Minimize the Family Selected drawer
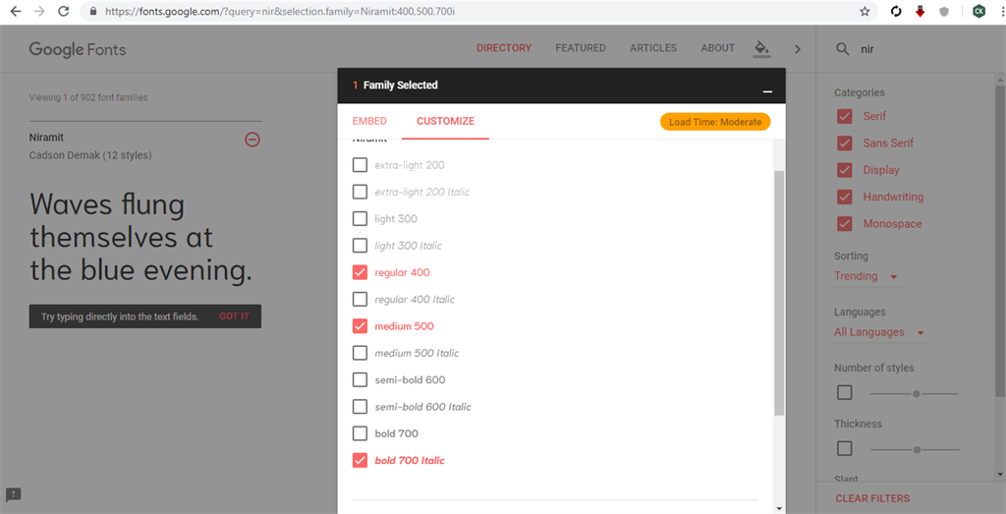Image resolution: width=1006 pixels, height=514 pixels. point(767,91)
